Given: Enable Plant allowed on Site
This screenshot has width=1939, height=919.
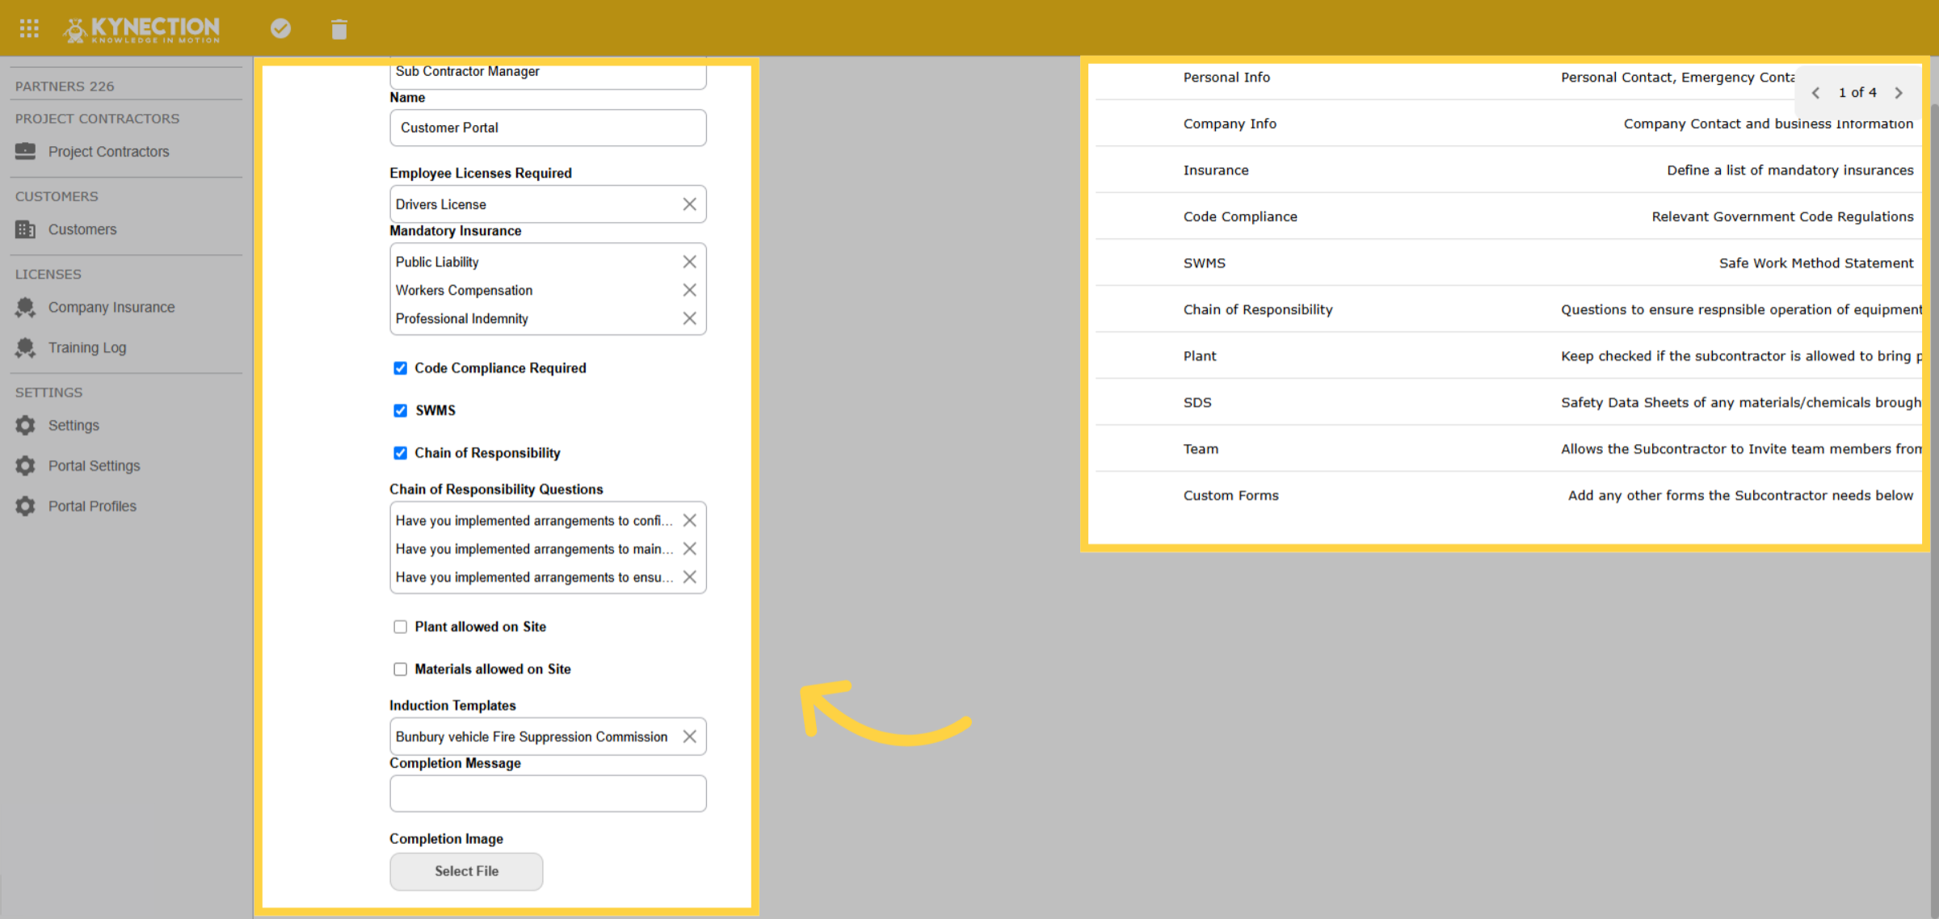Looking at the screenshot, I should (400, 627).
